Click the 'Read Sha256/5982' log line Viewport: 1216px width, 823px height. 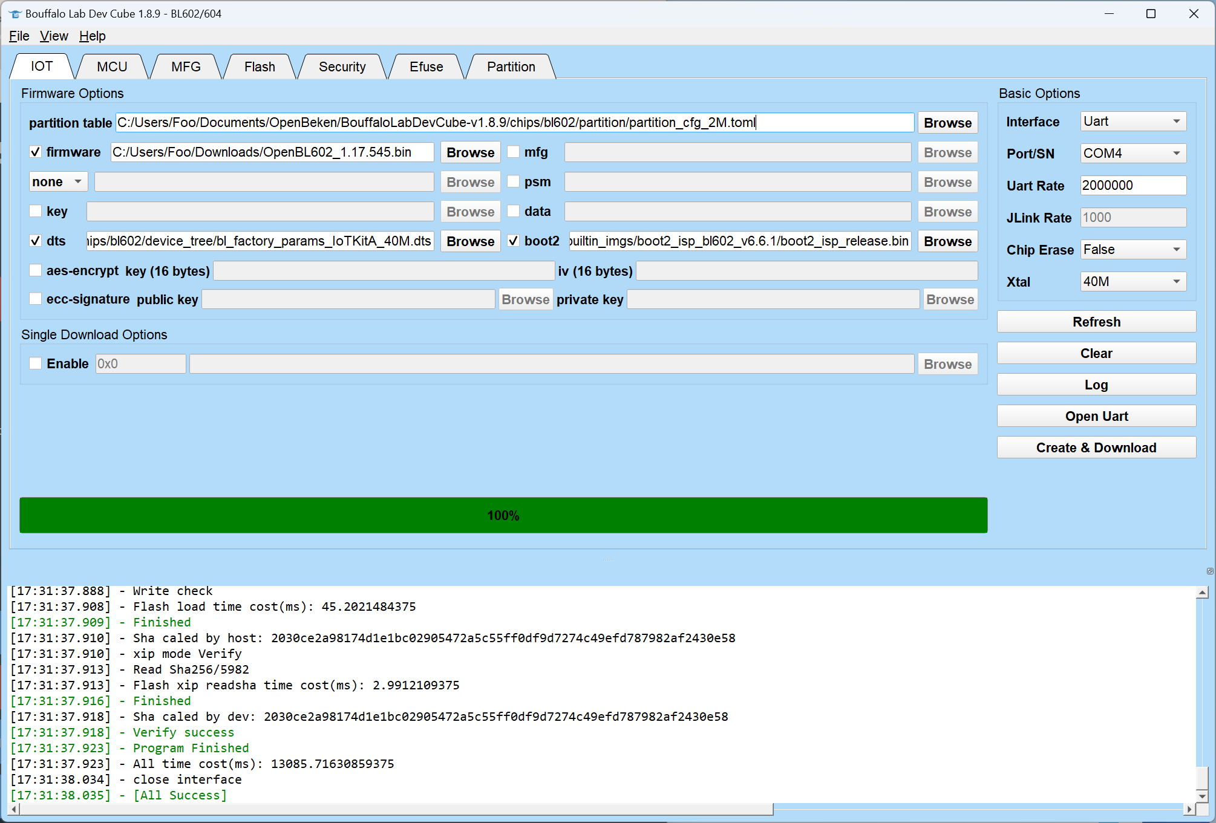coord(129,669)
